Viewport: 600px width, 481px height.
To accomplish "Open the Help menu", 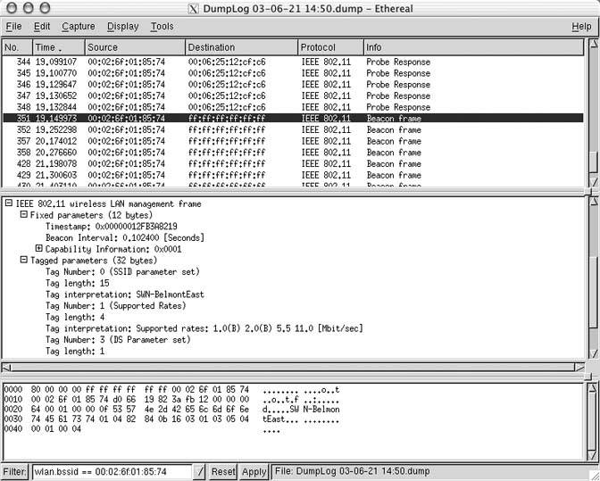I will point(580,27).
